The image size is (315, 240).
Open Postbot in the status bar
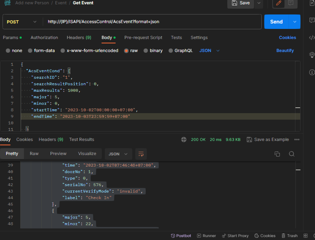coord(181,236)
